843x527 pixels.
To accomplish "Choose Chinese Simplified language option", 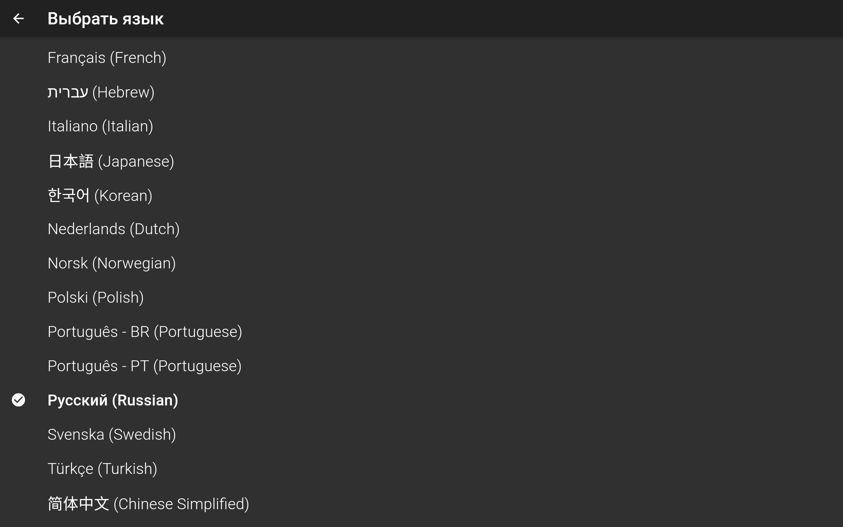I will click(148, 504).
